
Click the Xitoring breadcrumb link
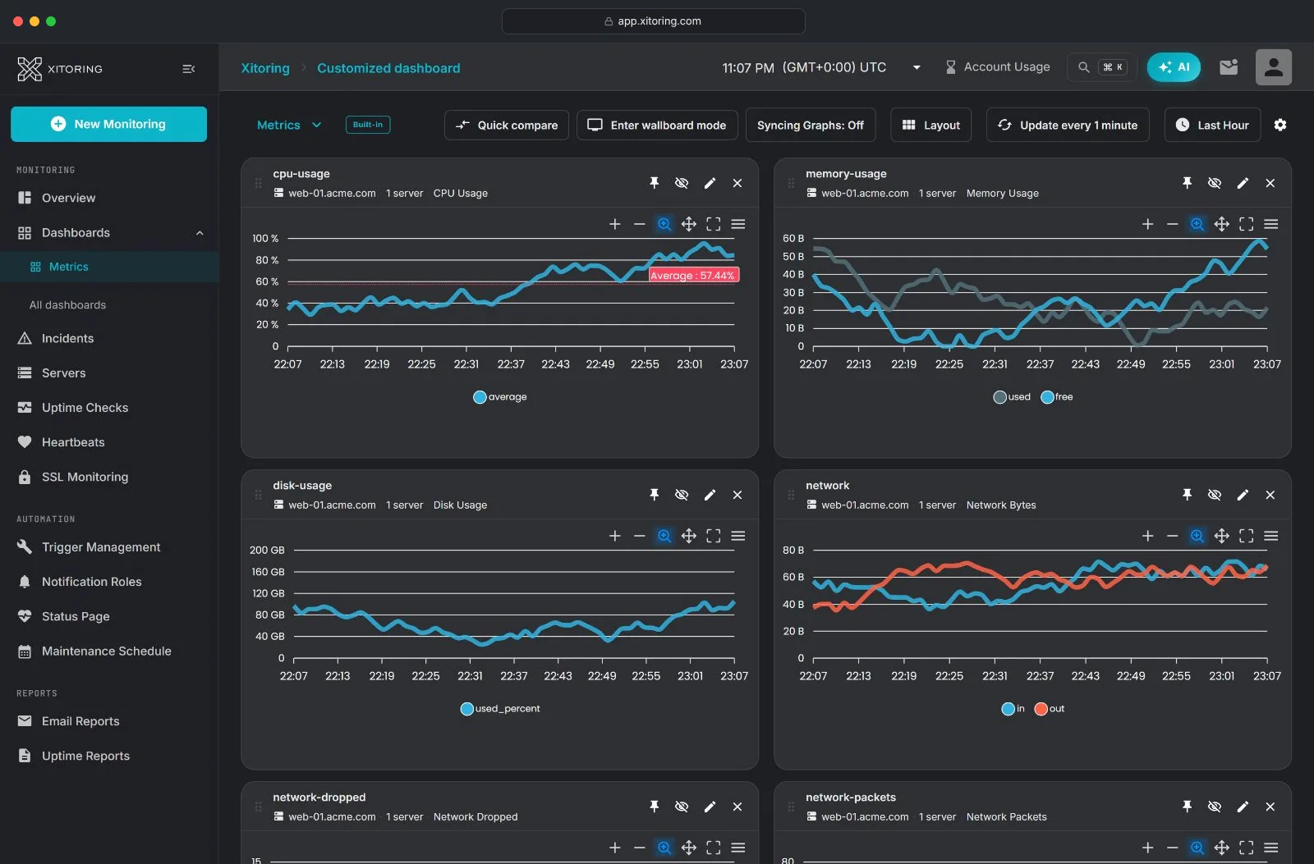point(264,68)
